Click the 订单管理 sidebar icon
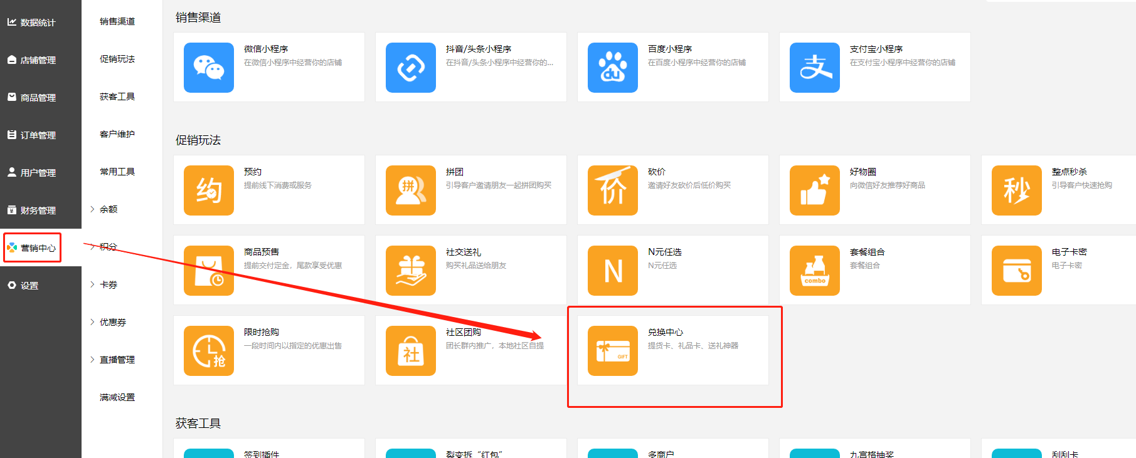This screenshot has width=1136, height=458. (x=12, y=135)
